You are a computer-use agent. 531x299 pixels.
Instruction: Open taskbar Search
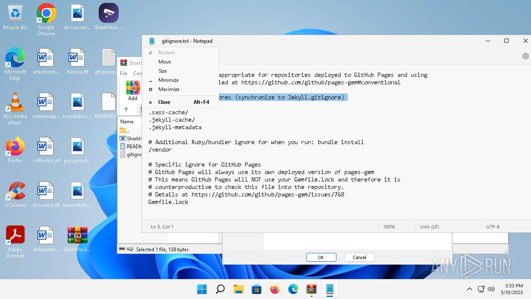pyautogui.click(x=220, y=289)
